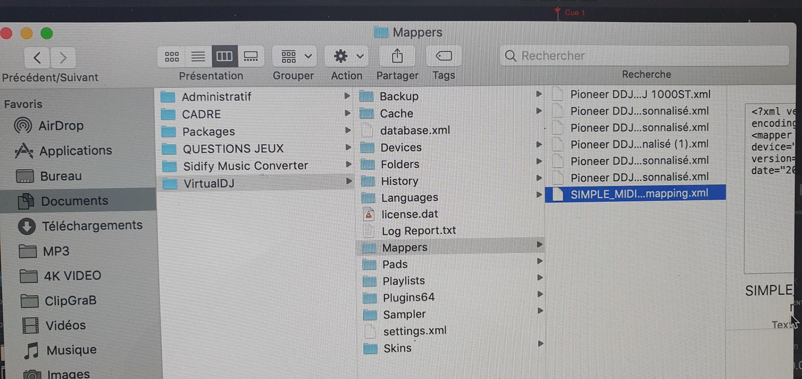Switch to icon view
Image resolution: width=802 pixels, height=379 pixels.
[172, 56]
